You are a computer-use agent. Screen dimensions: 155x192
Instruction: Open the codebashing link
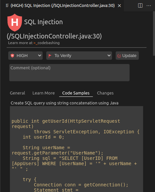point(47,43)
